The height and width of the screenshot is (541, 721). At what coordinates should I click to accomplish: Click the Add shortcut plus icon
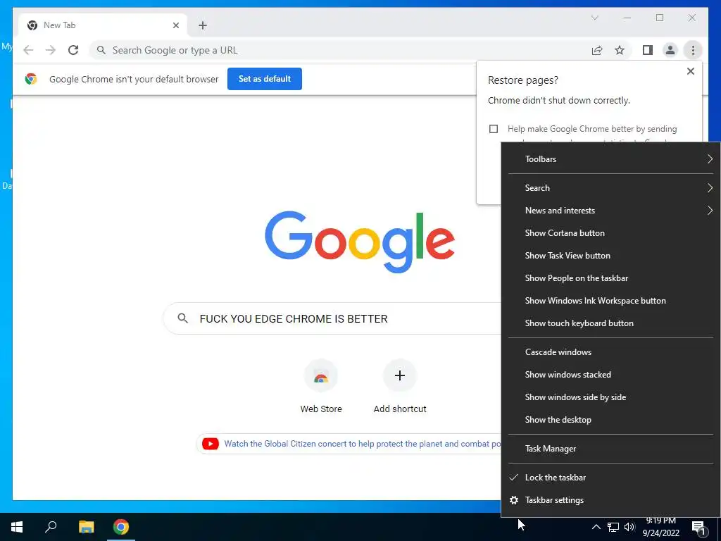[400, 375]
